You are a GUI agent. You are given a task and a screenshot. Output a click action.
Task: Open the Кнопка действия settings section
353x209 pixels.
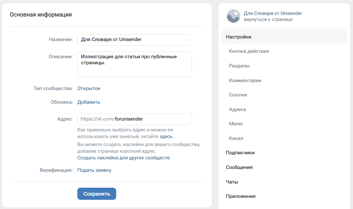click(249, 51)
